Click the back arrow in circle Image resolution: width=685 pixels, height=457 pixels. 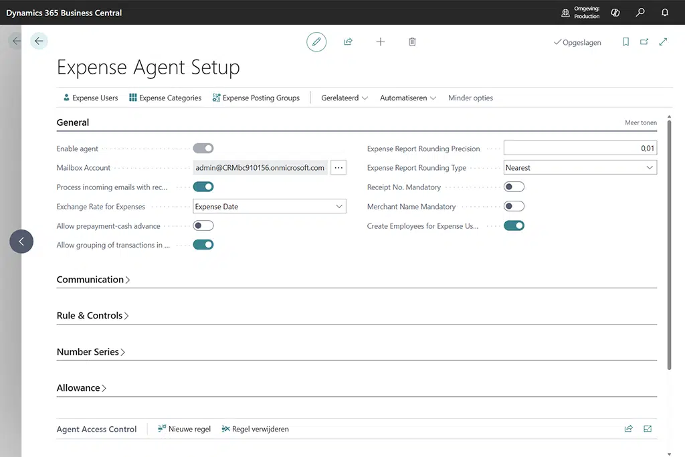coord(39,41)
